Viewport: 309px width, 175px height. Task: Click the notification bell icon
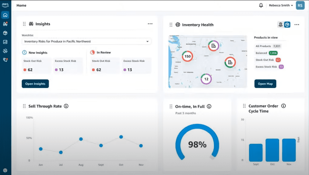pyautogui.click(x=261, y=5)
